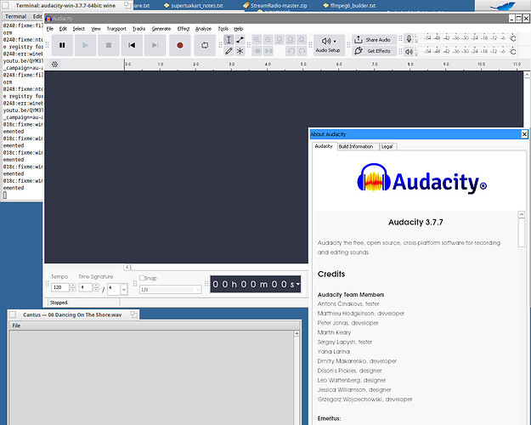
Task: Click the microphone record meter icon
Action: pyautogui.click(x=409, y=39)
